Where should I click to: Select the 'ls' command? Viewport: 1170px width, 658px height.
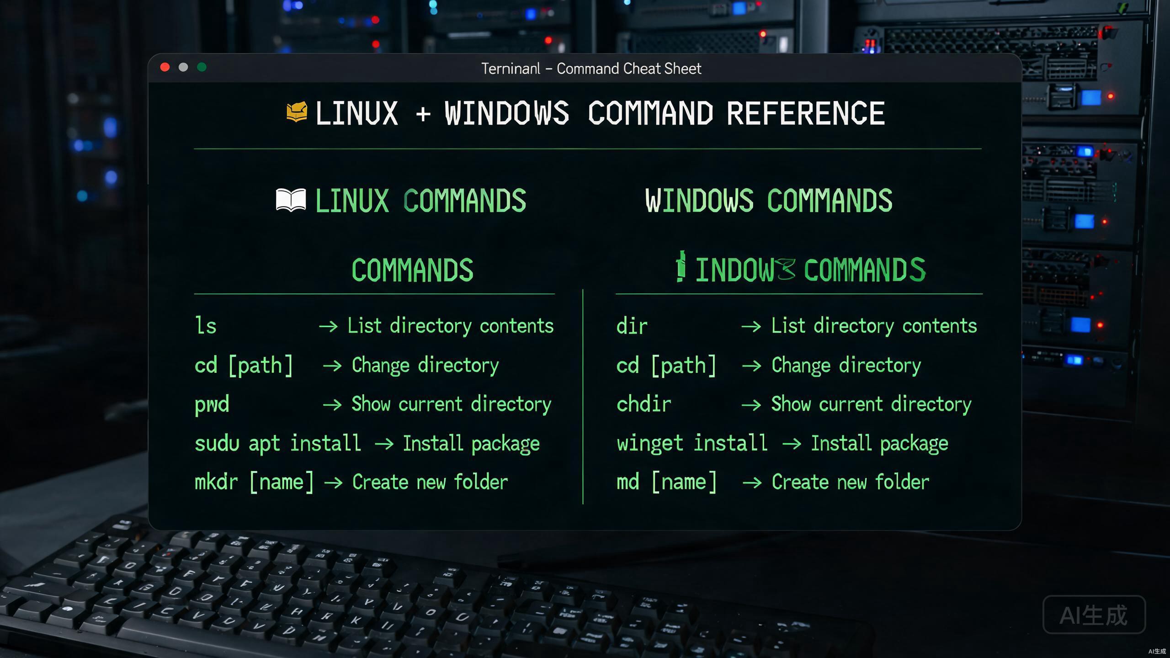[206, 326]
